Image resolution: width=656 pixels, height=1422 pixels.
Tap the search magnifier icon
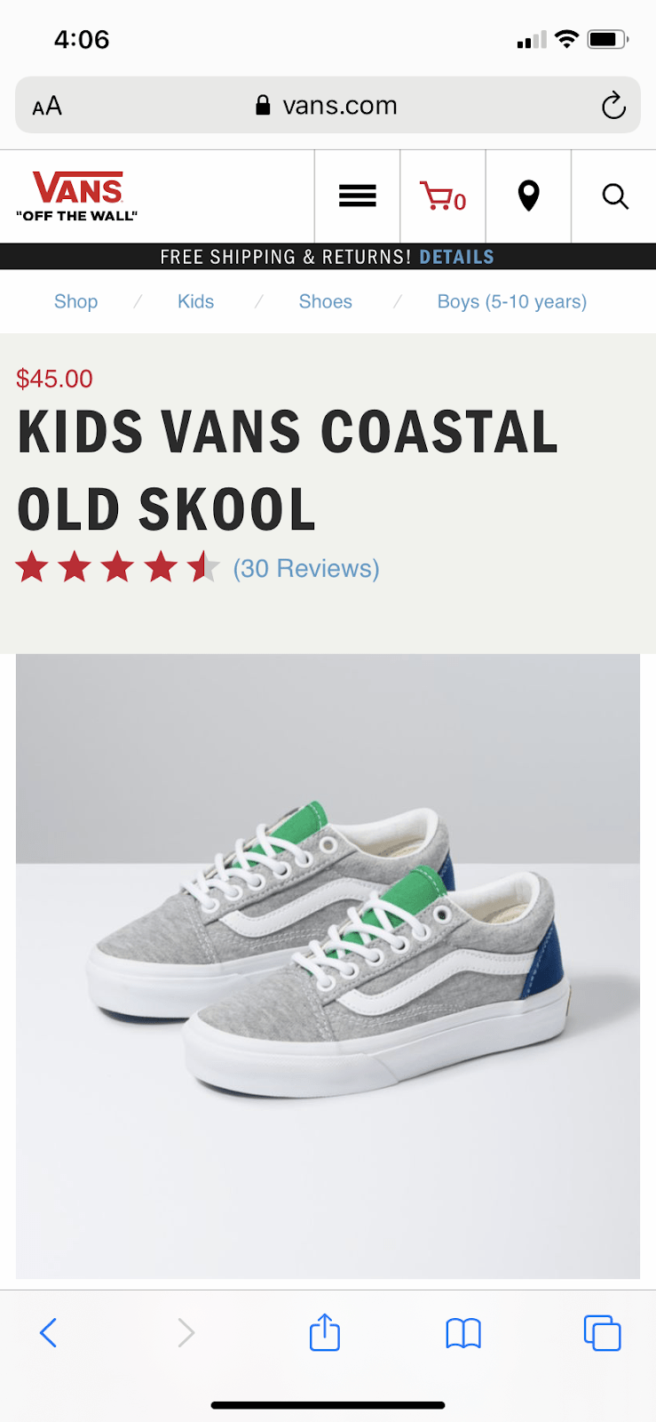[x=615, y=196]
